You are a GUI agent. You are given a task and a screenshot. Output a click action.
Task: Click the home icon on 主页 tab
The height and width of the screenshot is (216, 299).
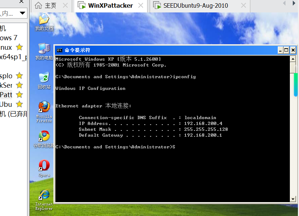pyautogui.click(x=38, y=5)
